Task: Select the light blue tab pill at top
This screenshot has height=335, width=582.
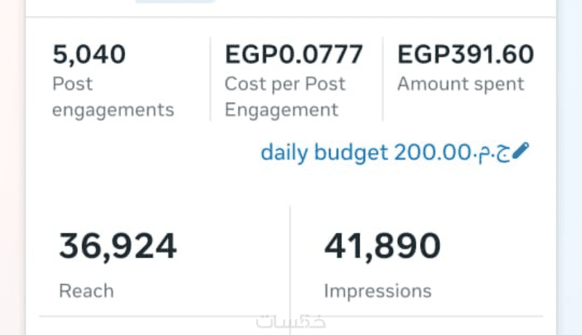Action: pyautogui.click(x=175, y=2)
